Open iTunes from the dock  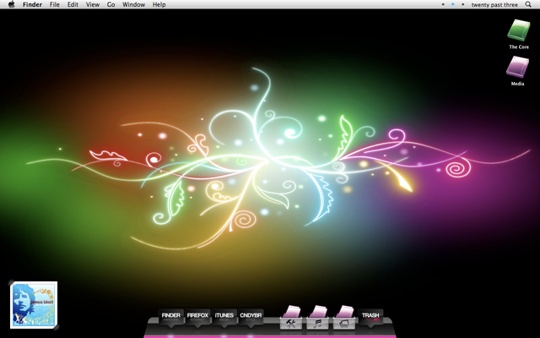point(224,315)
